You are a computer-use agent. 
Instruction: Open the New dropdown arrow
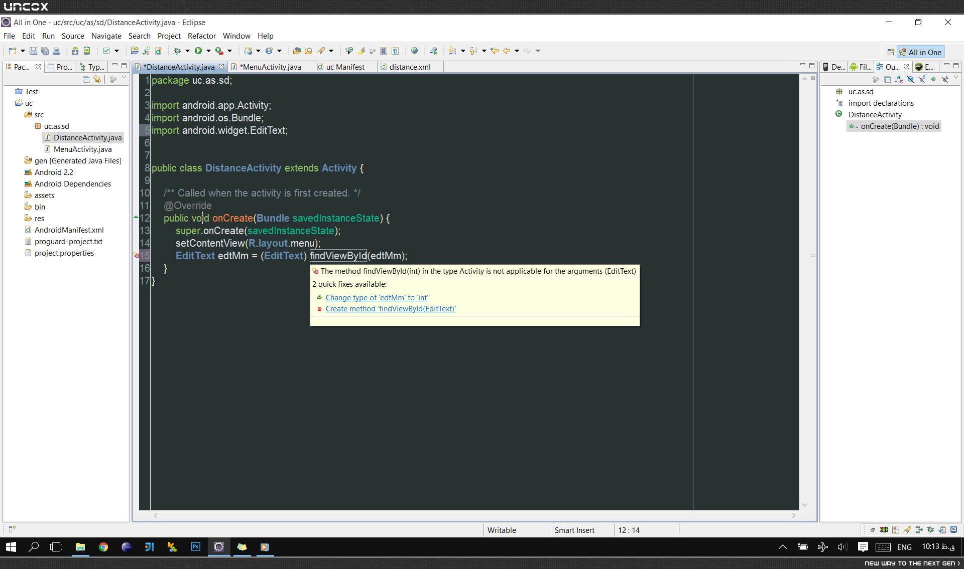23,51
